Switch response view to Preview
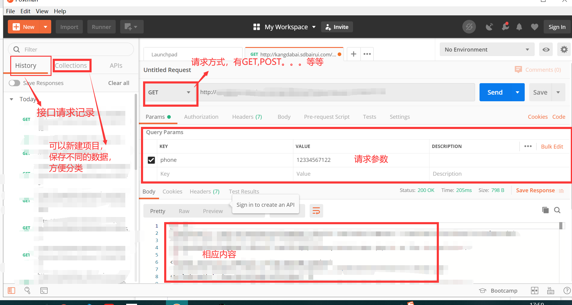 click(213, 211)
